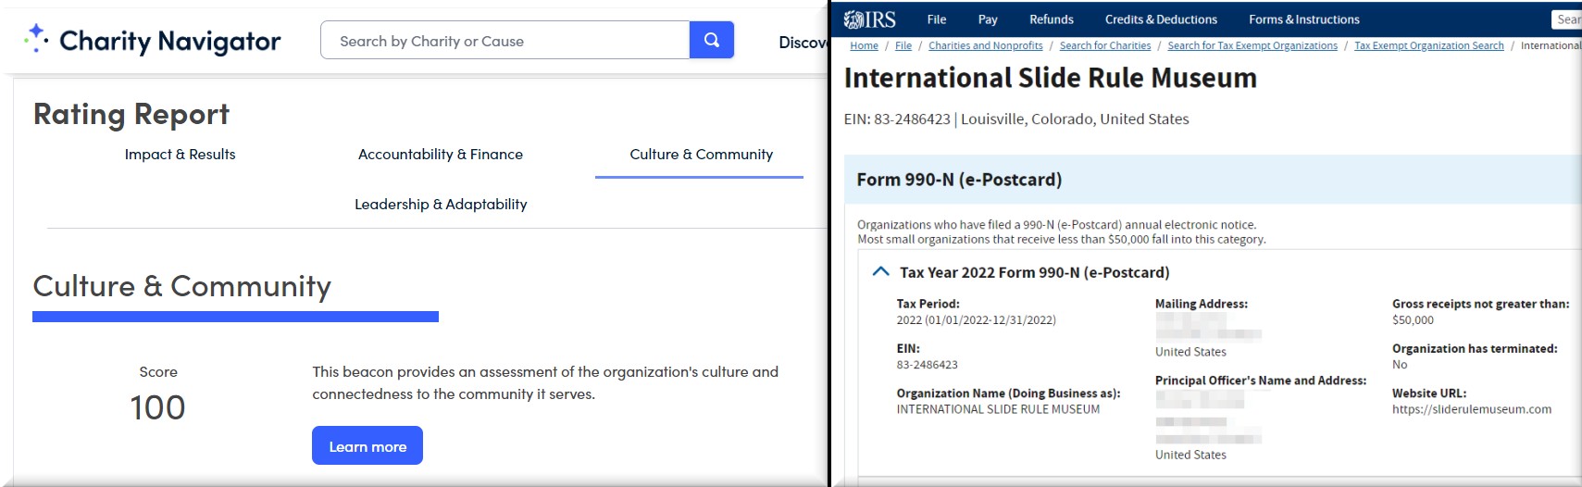The width and height of the screenshot is (1582, 487).
Task: Click the IRS logo
Action: tap(869, 19)
